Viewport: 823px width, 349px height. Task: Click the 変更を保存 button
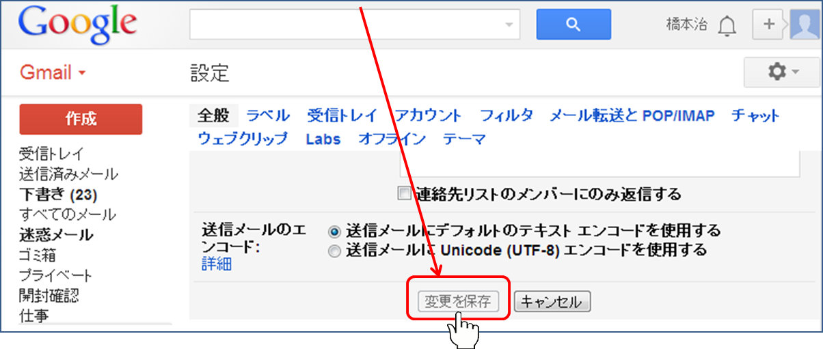[x=458, y=301]
